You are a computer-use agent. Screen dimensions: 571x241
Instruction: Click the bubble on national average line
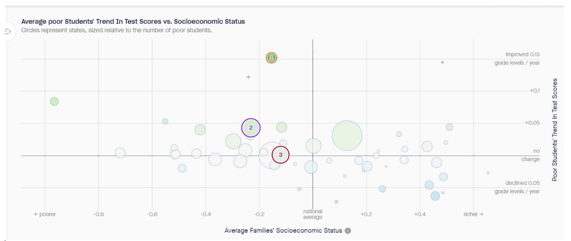[314, 145]
